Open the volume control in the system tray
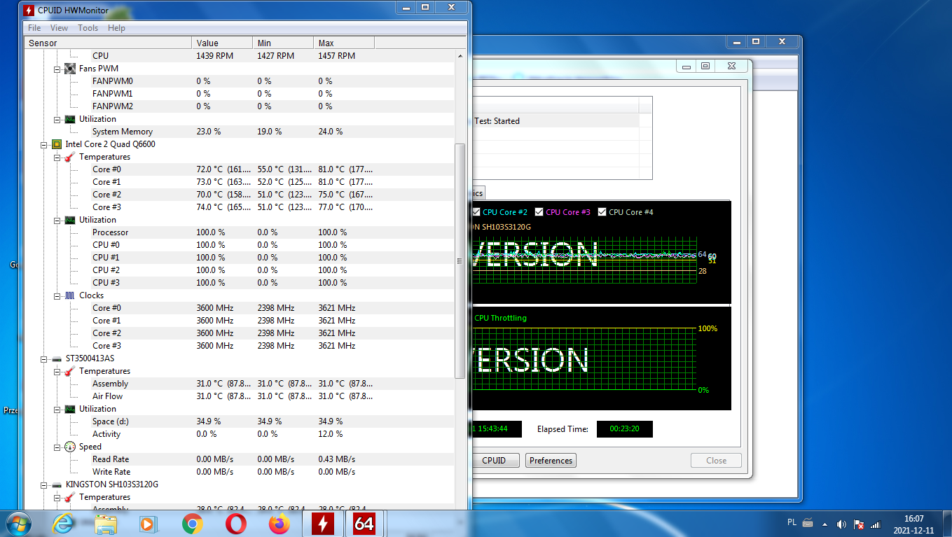Viewport: 952px width, 537px height. [841, 524]
